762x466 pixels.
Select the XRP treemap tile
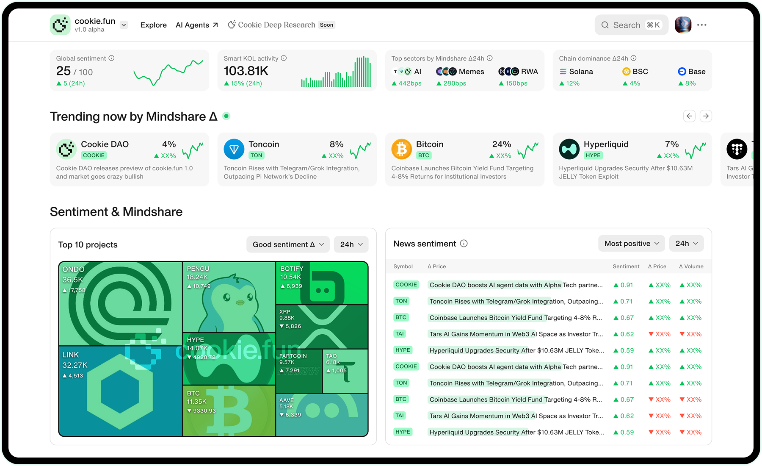322,327
